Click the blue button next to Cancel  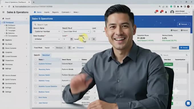184,48
